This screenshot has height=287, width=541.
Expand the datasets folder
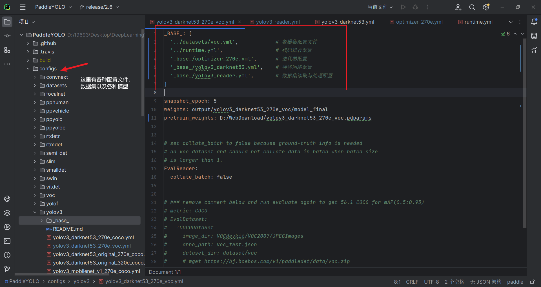(35, 86)
